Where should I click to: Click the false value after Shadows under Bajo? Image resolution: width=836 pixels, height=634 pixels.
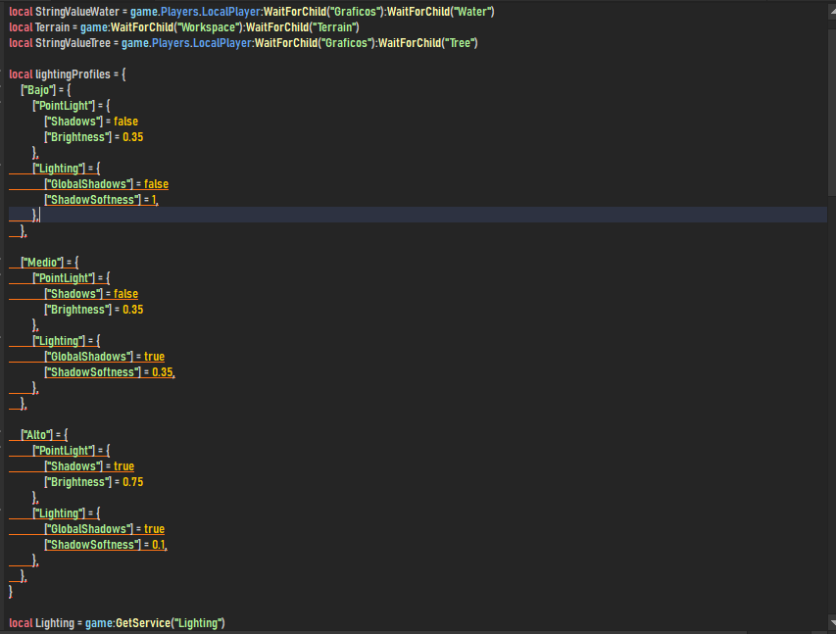[x=125, y=121]
